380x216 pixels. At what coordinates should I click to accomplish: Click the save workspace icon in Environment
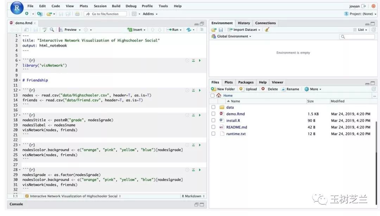click(221, 30)
